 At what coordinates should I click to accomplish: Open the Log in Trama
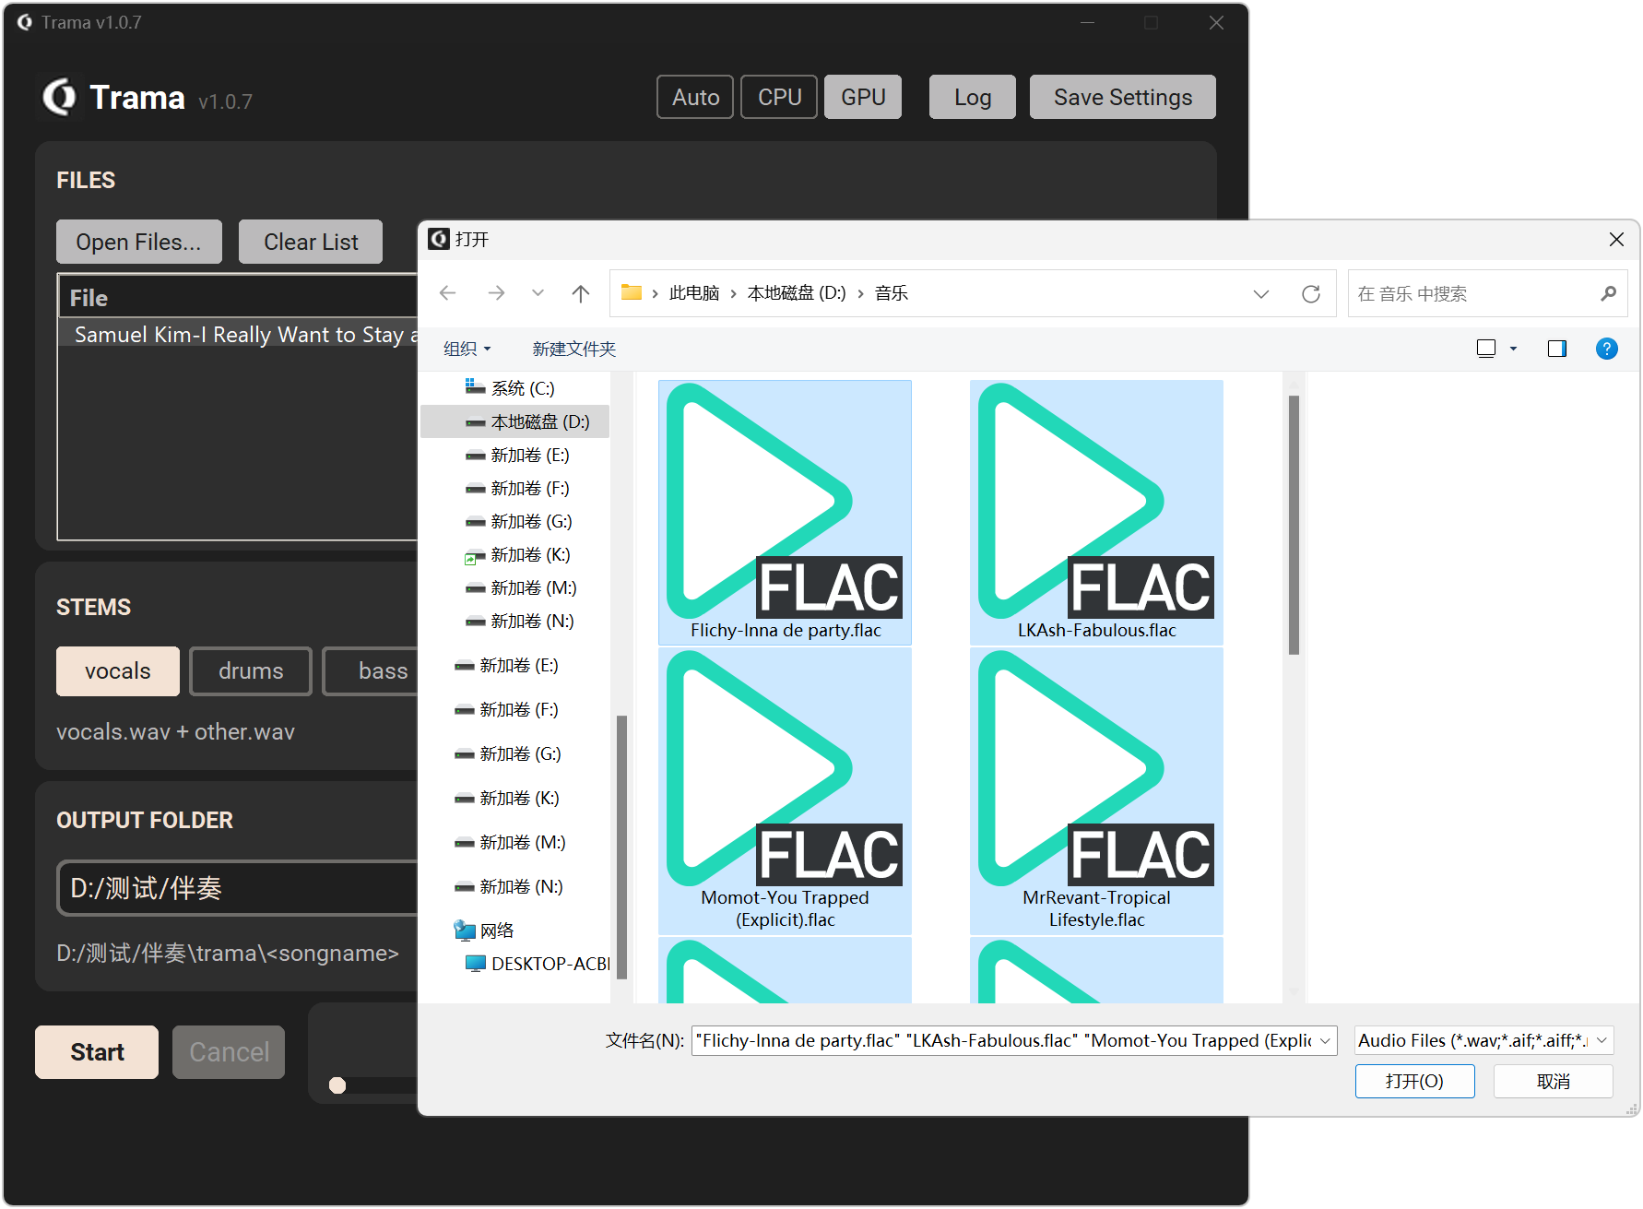(972, 97)
